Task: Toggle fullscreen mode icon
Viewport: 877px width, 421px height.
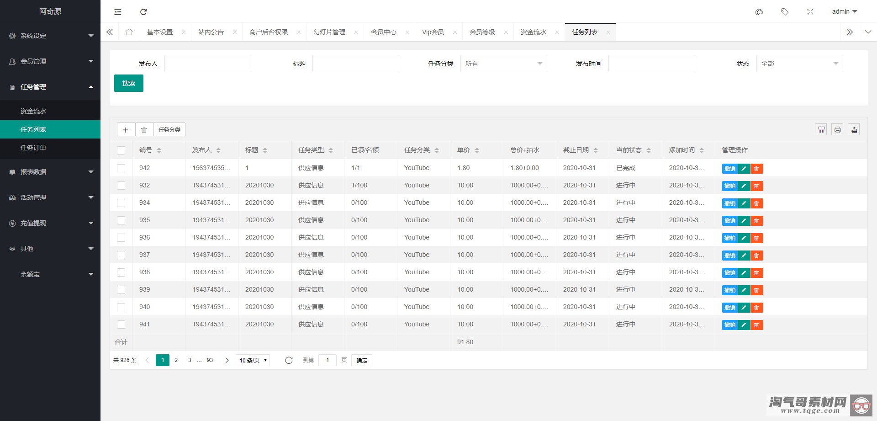Action: (810, 12)
